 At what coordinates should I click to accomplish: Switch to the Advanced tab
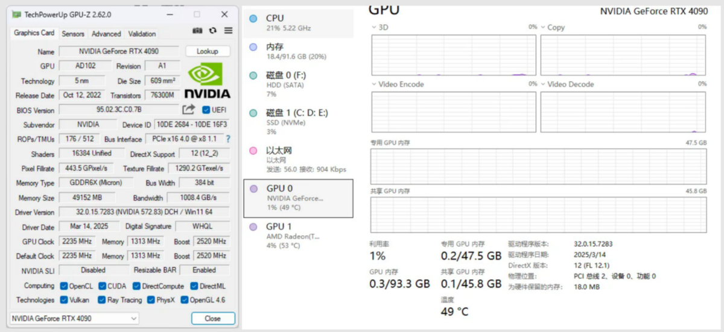click(106, 34)
